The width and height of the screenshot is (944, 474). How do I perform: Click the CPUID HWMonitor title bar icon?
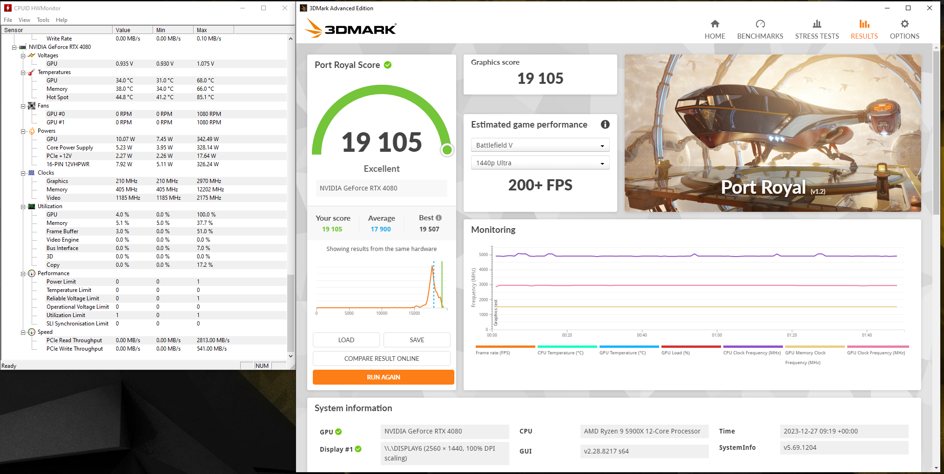coord(8,8)
